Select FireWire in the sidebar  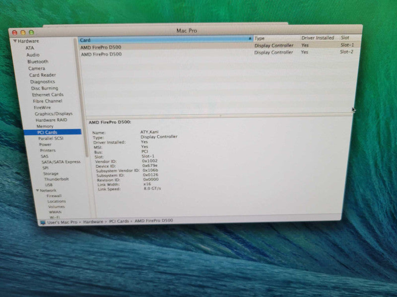(x=42, y=107)
